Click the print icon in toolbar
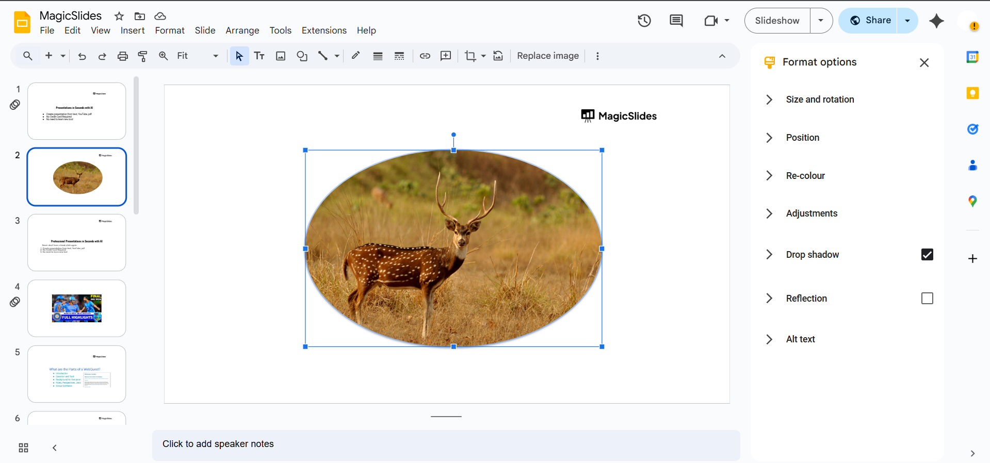Screen dimensions: 990x463 click(122, 56)
